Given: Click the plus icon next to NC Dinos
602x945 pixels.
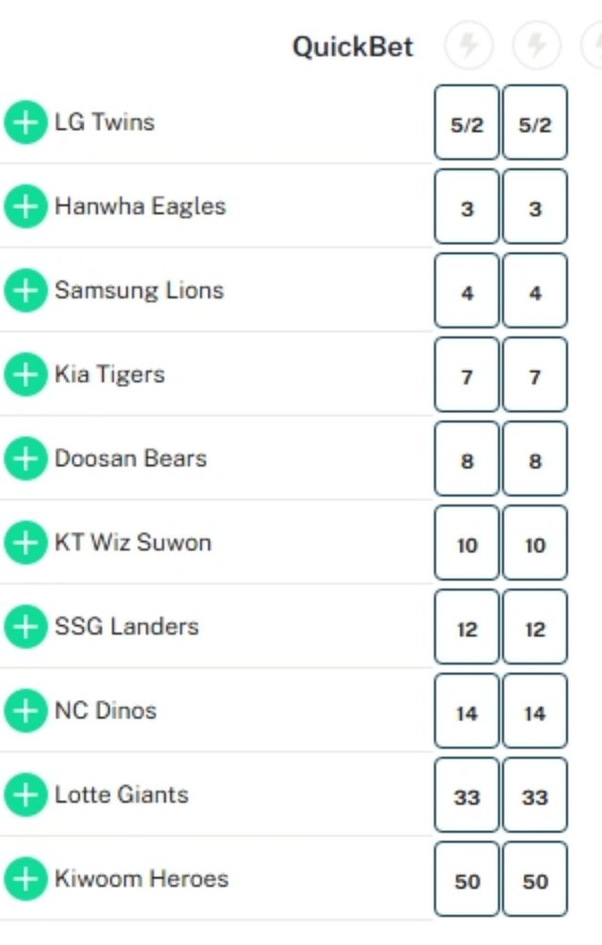Looking at the screenshot, I should (25, 711).
